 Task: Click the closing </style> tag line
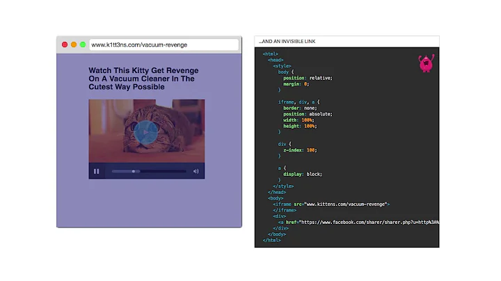tap(283, 186)
